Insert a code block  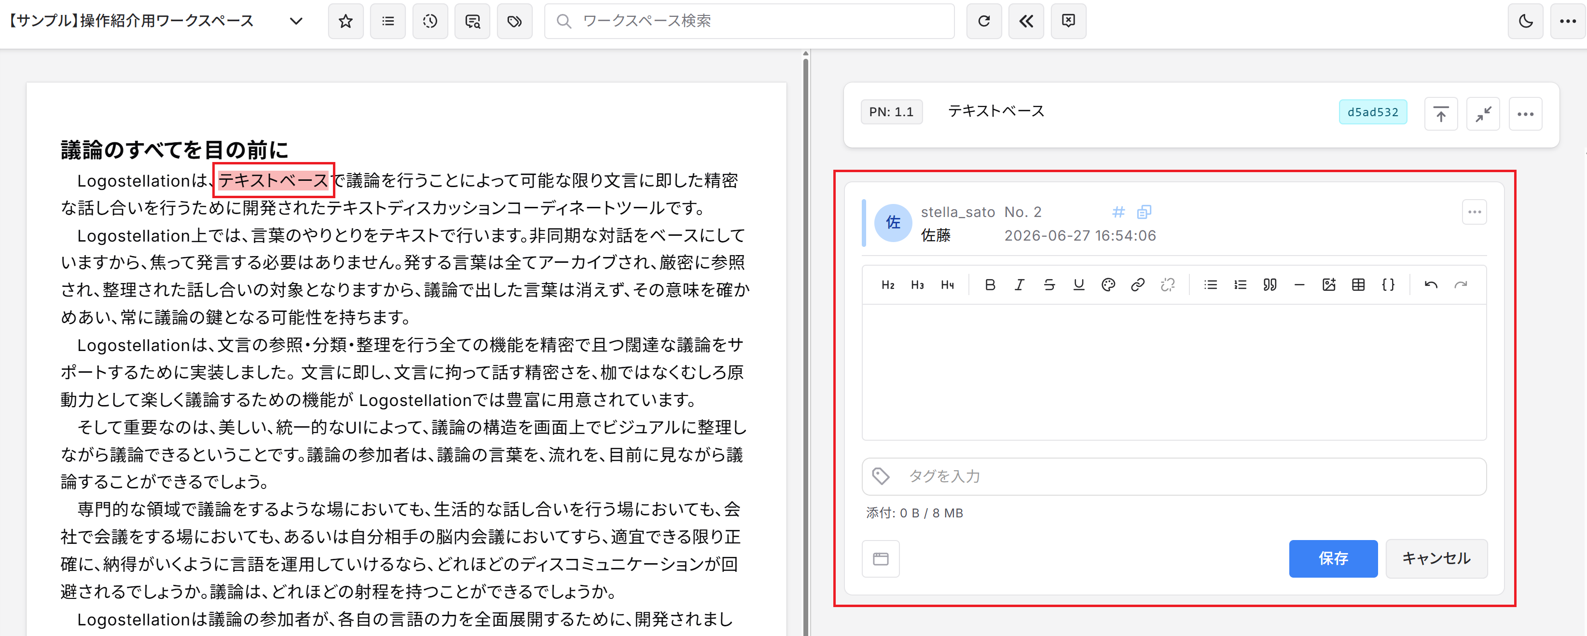(x=1388, y=285)
